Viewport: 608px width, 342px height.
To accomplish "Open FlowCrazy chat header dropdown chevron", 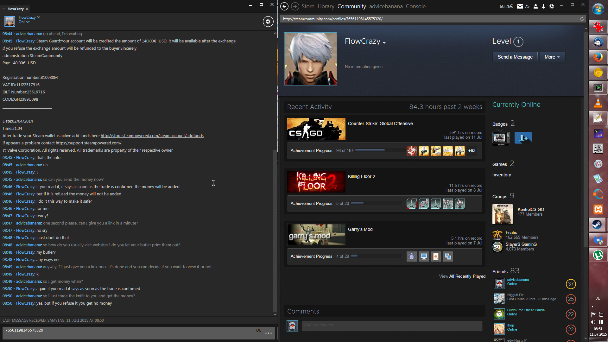I will pos(39,17).
